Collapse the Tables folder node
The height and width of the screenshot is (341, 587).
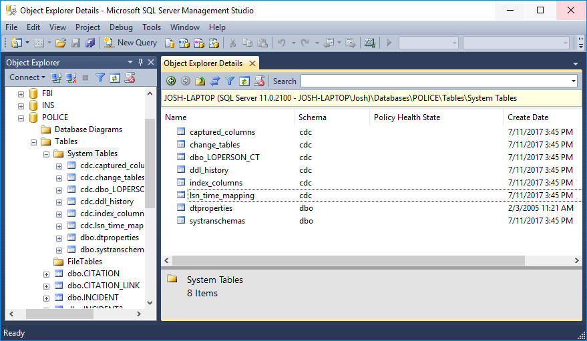33,142
